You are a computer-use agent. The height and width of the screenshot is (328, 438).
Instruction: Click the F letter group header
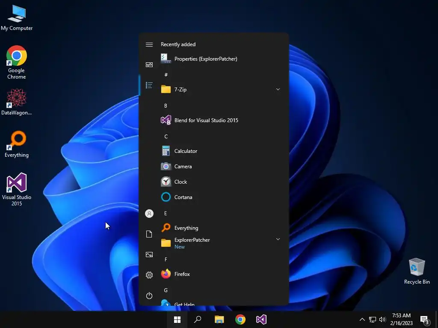(x=166, y=259)
